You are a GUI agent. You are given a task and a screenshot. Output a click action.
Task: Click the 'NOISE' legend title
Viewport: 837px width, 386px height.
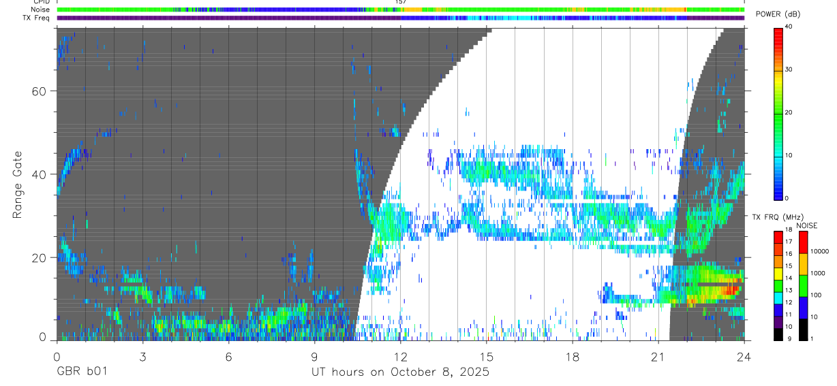click(807, 225)
